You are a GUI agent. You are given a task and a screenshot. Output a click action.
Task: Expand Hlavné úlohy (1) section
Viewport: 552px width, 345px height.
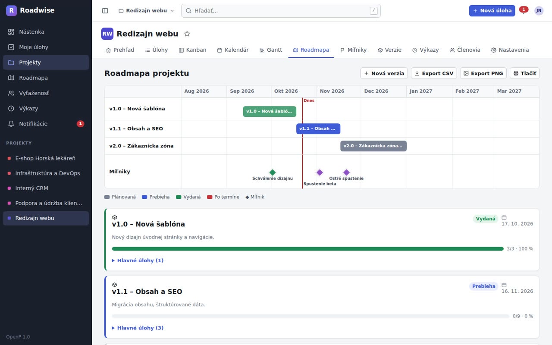point(138,260)
